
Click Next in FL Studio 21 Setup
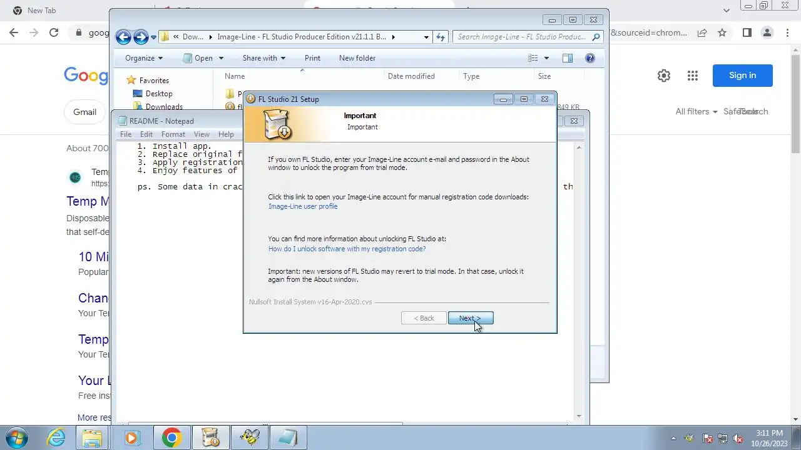coord(471,318)
